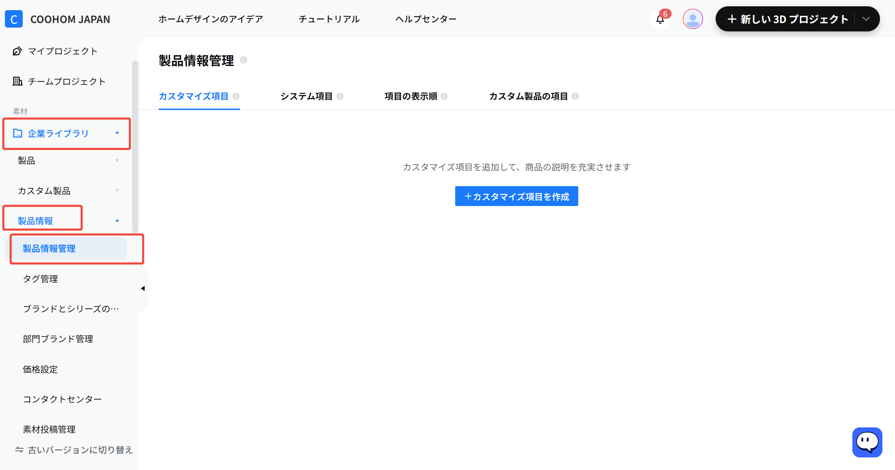The image size is (895, 470).
Task: Open チームプロジェクト in sidebar
Action: (x=66, y=81)
